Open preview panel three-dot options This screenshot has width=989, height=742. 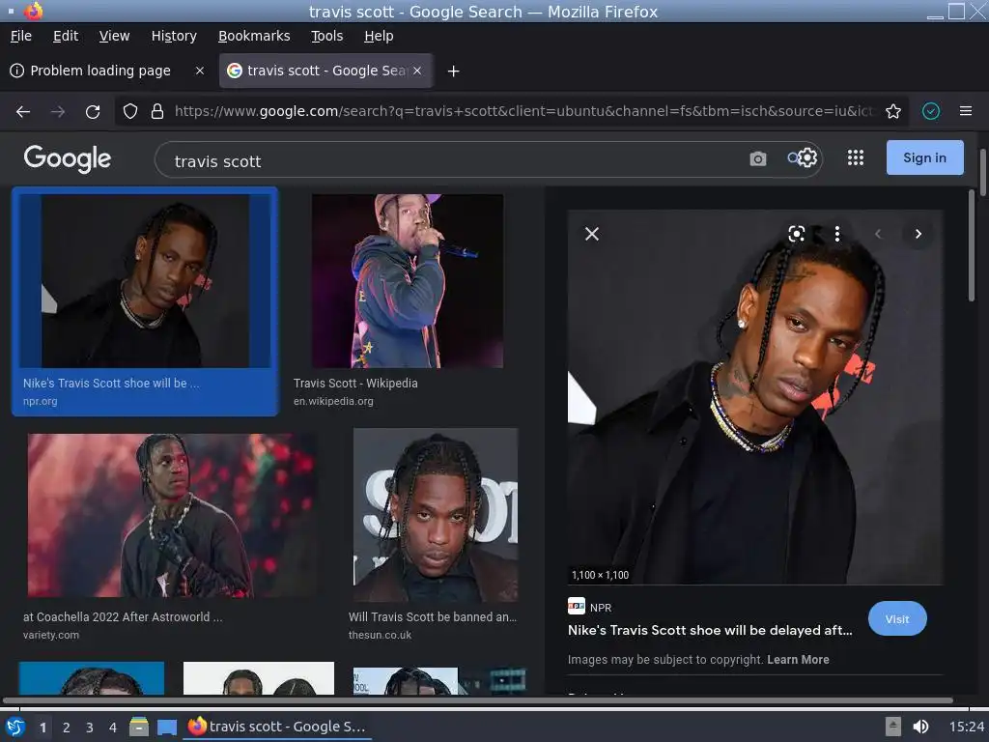coord(837,234)
